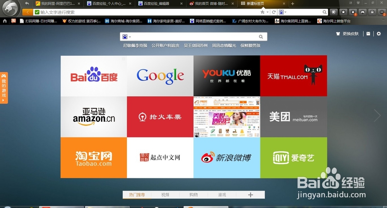
Task: Go to next tile page arrow
Action: 377,115
